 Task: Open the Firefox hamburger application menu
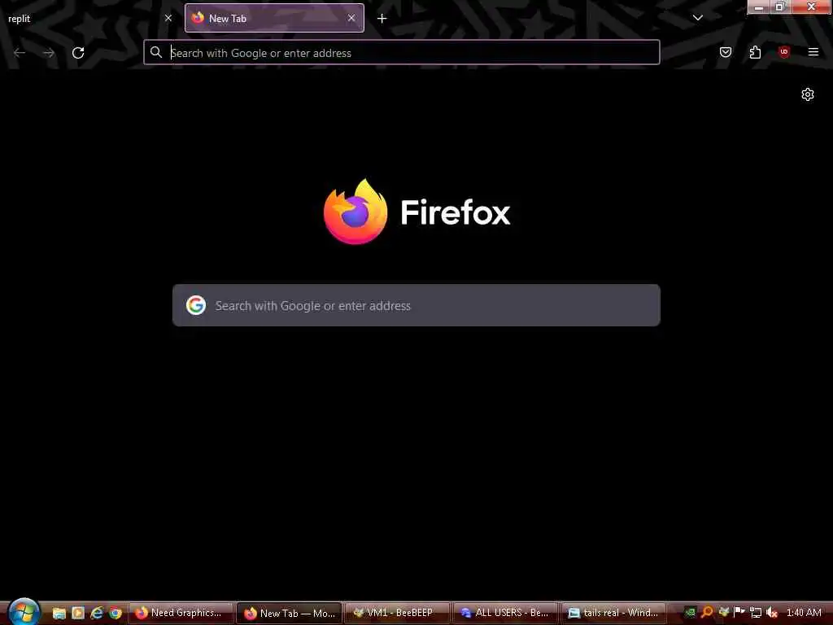tap(813, 52)
